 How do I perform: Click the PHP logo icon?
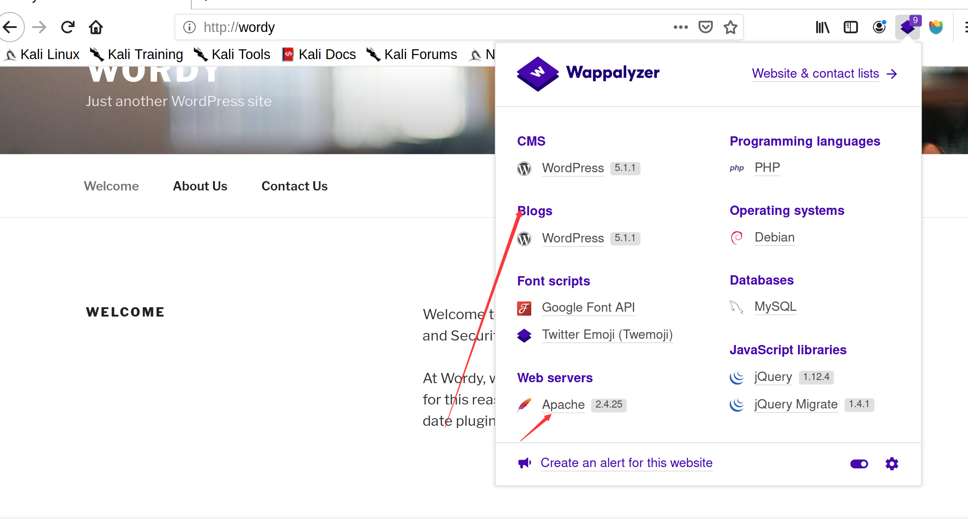[737, 168]
